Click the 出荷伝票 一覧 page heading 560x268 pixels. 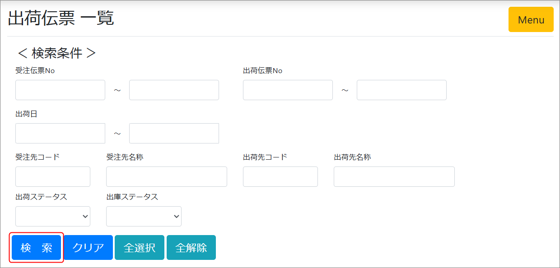coord(61,18)
